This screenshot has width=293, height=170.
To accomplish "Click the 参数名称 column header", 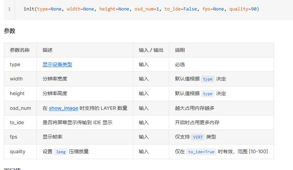I will click(x=20, y=50).
